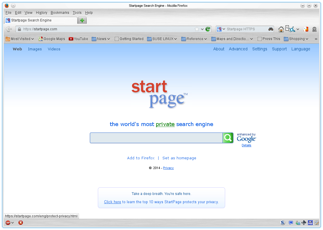The height and width of the screenshot is (230, 323).
Task: Click the translate icon in the status bar
Action: click(x=298, y=223)
